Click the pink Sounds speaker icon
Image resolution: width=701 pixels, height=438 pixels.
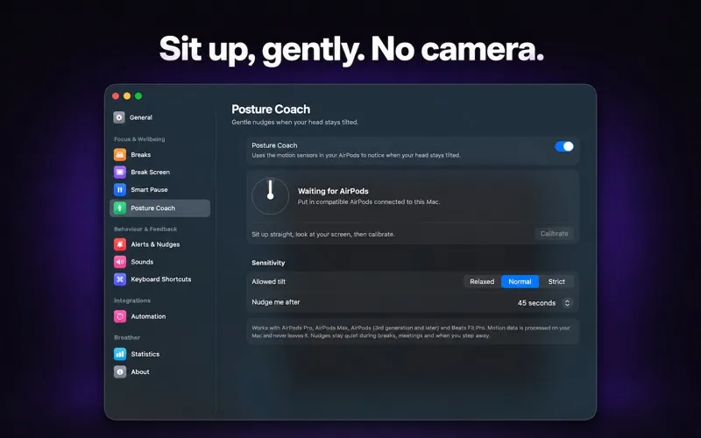pyautogui.click(x=120, y=262)
